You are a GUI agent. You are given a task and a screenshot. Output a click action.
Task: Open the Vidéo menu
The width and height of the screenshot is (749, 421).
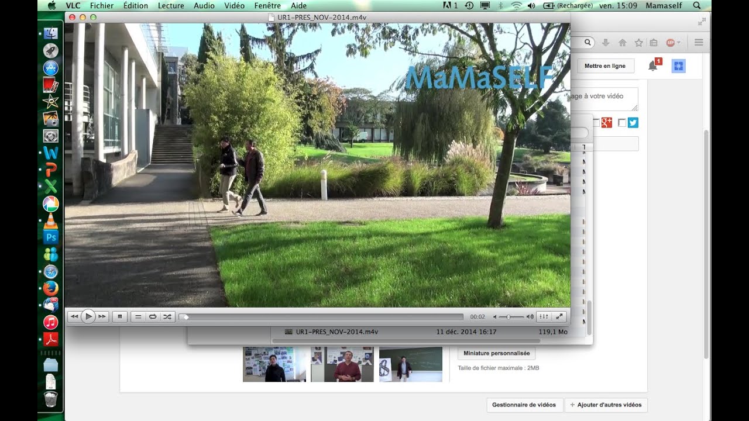tap(235, 5)
